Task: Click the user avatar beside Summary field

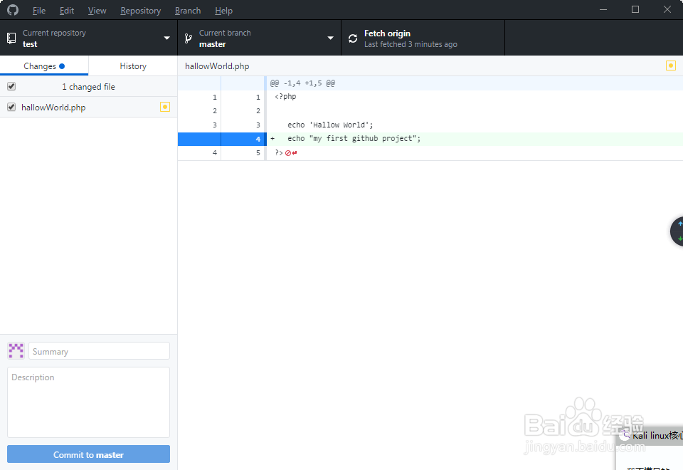Action: (16, 350)
